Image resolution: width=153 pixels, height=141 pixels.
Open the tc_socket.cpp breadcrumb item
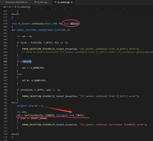24,7
